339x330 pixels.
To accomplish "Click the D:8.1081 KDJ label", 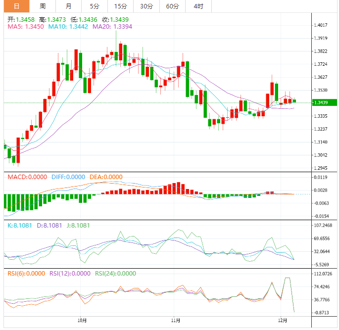I will pos(49,226).
